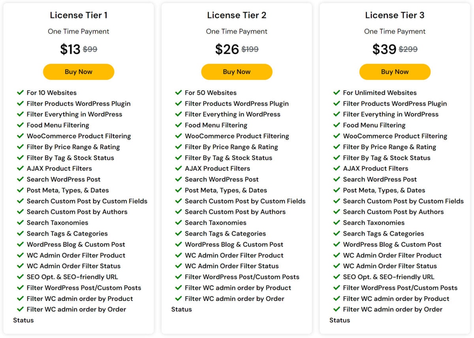Click the feature text 'Filter Products WordPress Plugin' in Tier 1
The height and width of the screenshot is (338, 474).
(x=79, y=104)
